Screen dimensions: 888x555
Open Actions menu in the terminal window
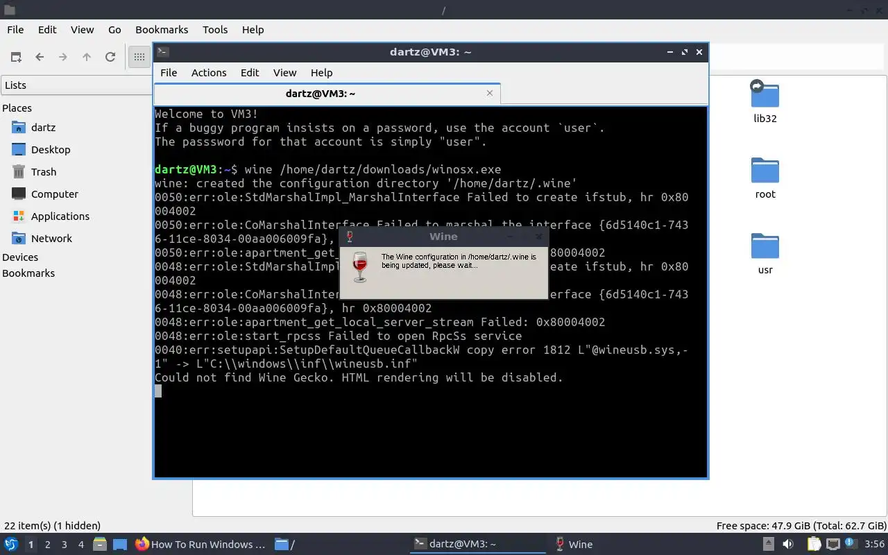tap(209, 73)
